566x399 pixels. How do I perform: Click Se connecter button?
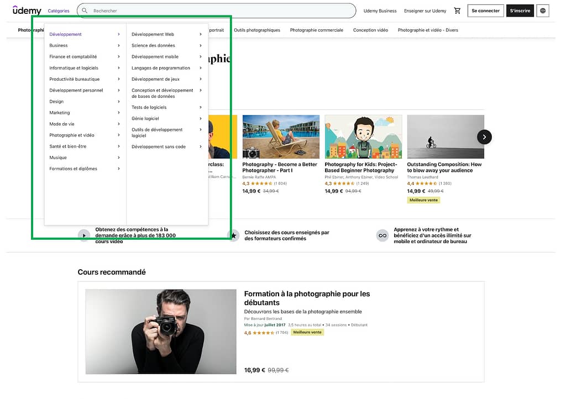485,11
